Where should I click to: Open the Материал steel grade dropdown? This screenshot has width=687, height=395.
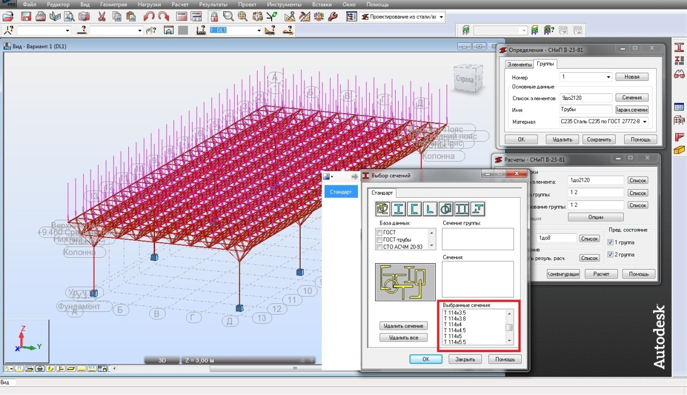(x=644, y=122)
